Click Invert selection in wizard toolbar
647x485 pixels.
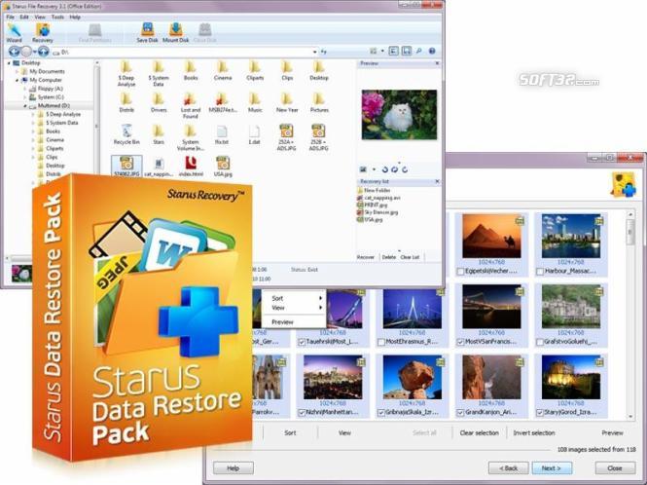click(x=534, y=433)
